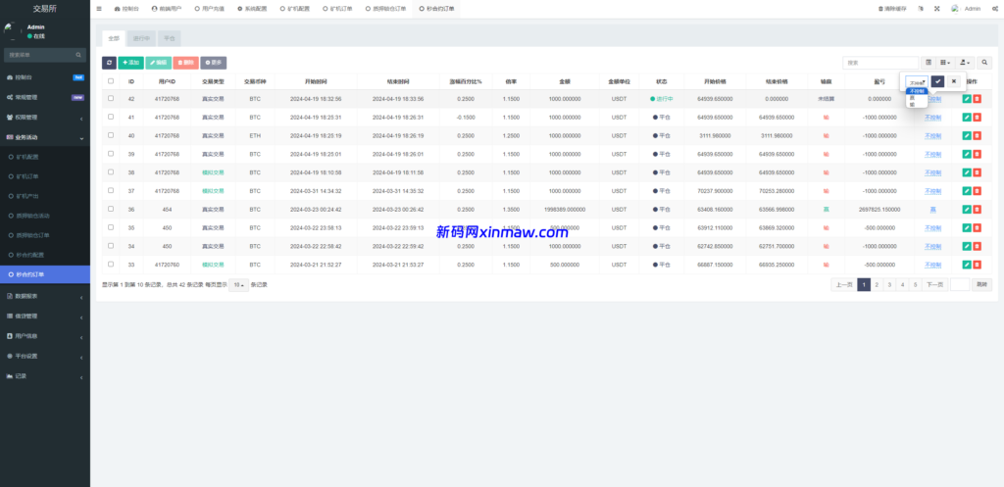Viewport: 1004px width, 487px height.
Task: Confirm the popup with the checkmark button
Action: [x=937, y=81]
